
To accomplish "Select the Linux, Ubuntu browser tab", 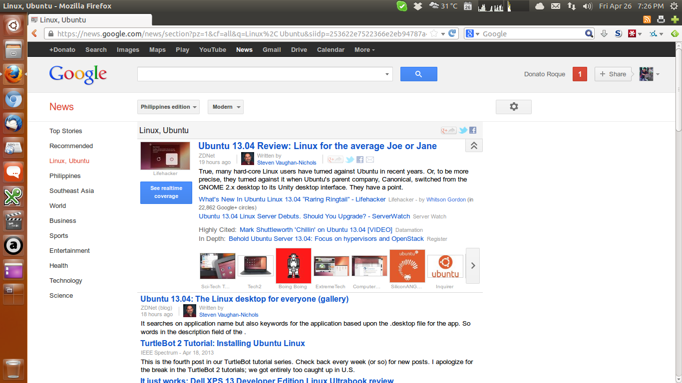I will pyautogui.click(x=90, y=20).
